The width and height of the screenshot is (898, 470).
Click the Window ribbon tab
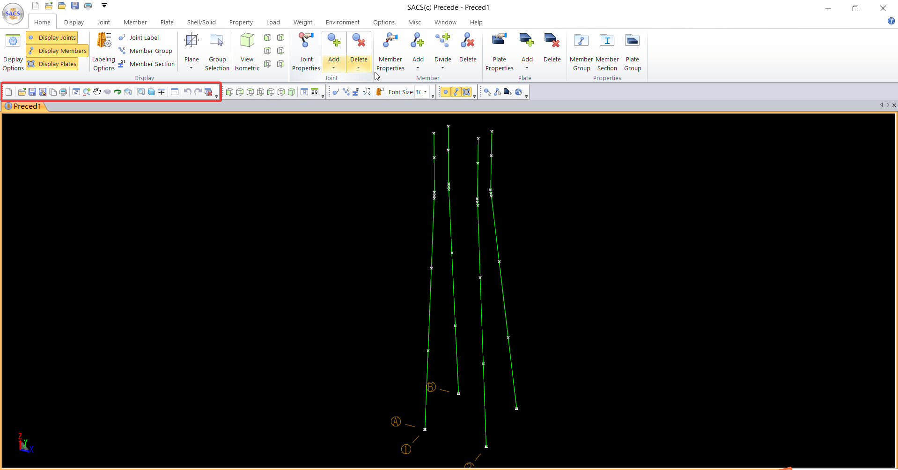coord(445,22)
